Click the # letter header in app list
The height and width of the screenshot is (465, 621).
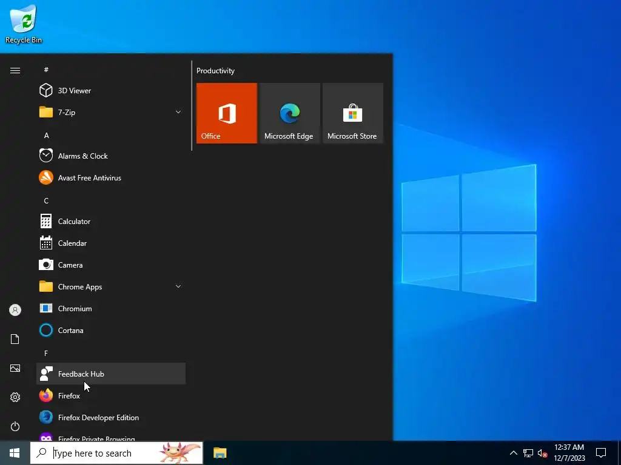pos(46,70)
